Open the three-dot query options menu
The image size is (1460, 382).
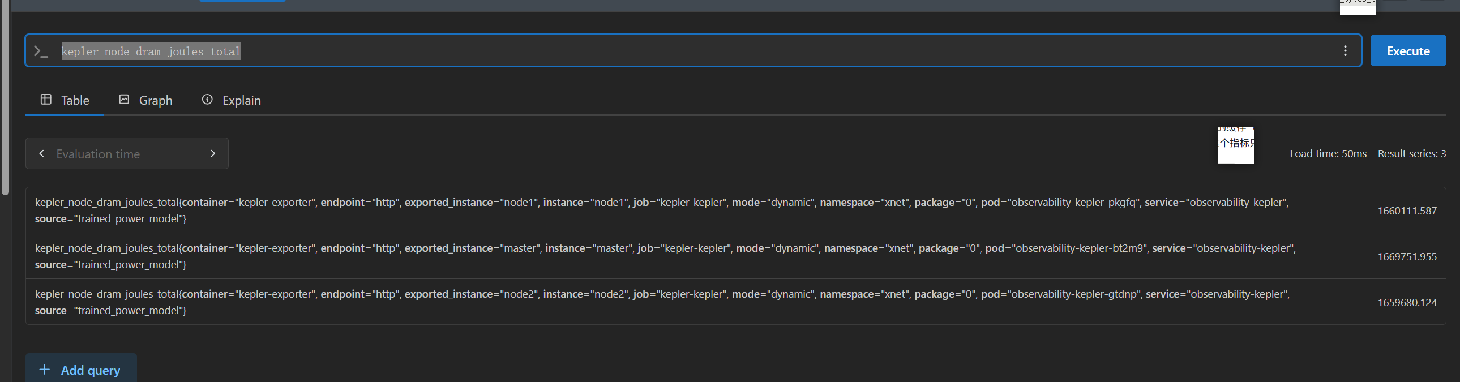[x=1345, y=51]
